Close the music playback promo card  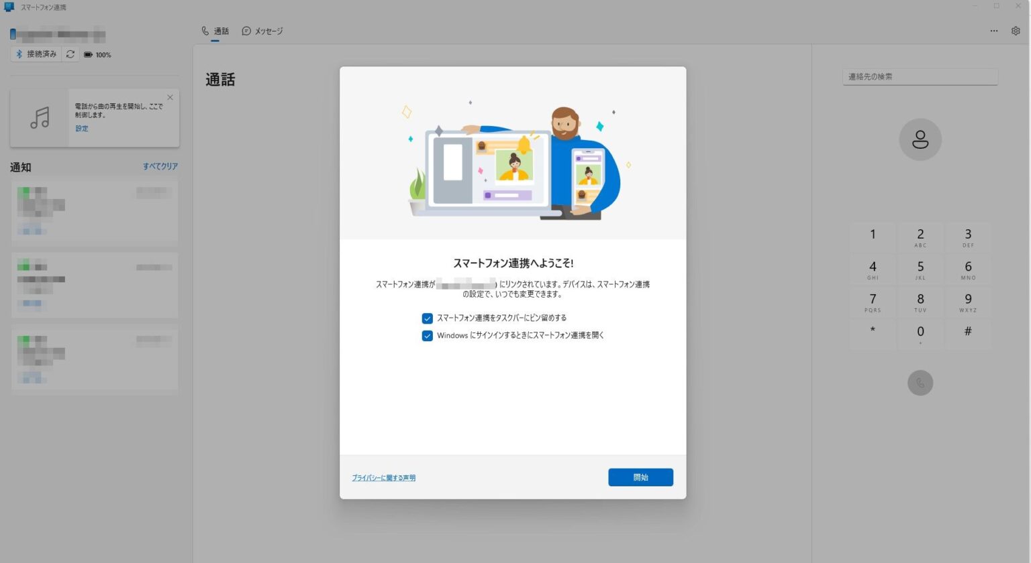pyautogui.click(x=170, y=97)
